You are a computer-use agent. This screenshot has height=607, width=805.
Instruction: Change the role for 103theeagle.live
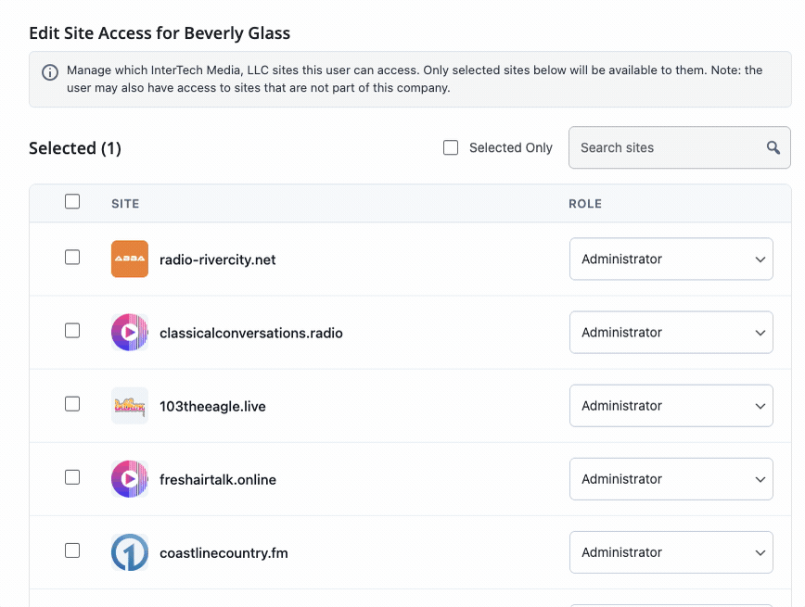tap(671, 406)
